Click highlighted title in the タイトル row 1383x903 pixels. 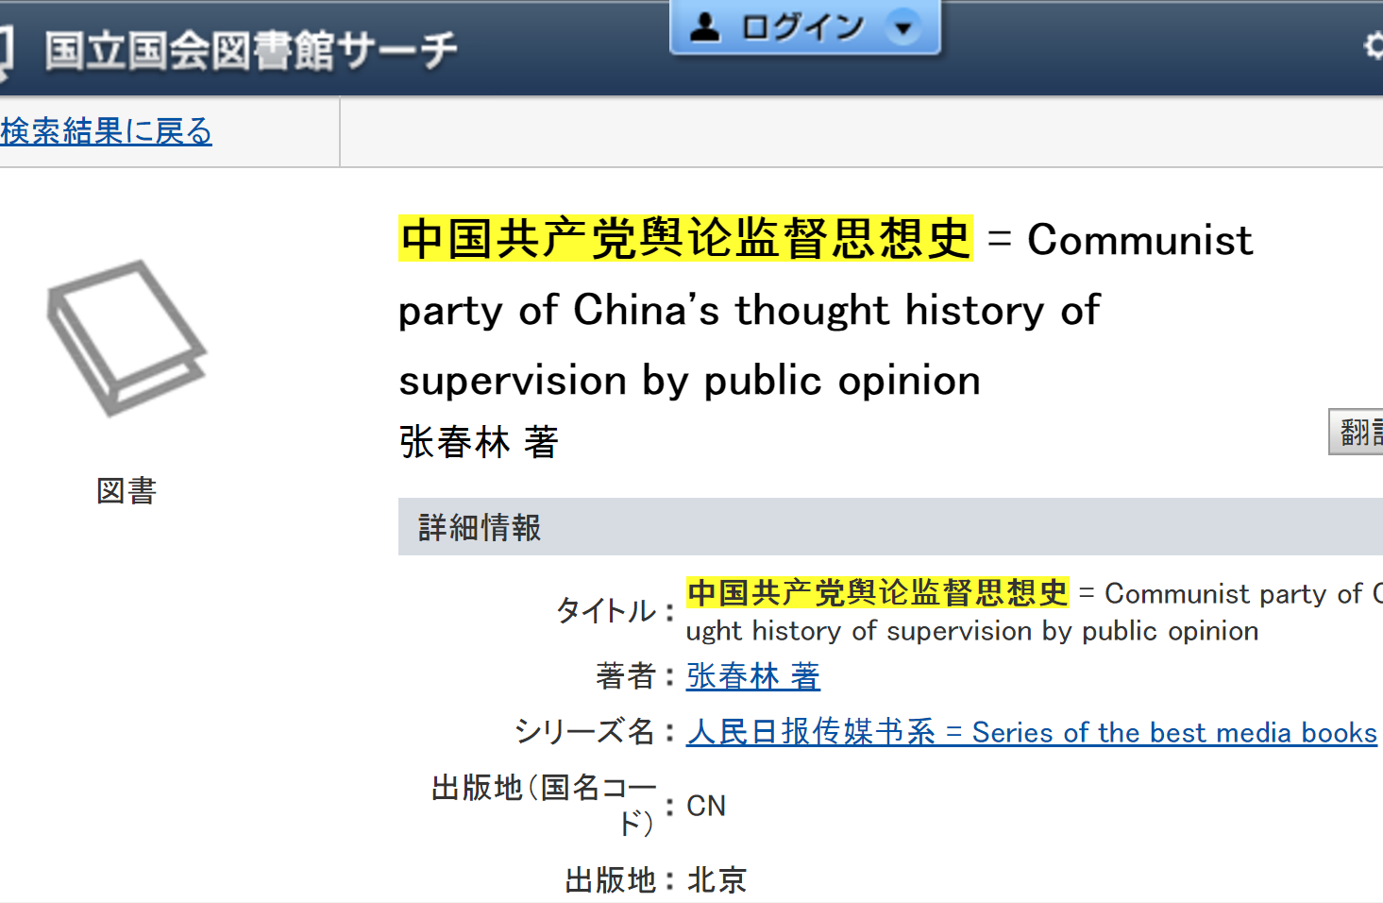point(877,593)
